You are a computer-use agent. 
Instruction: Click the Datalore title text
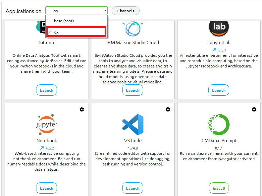click(x=46, y=43)
